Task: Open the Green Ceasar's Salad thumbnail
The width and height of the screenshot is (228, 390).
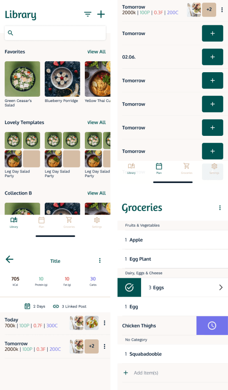Action: point(22,79)
